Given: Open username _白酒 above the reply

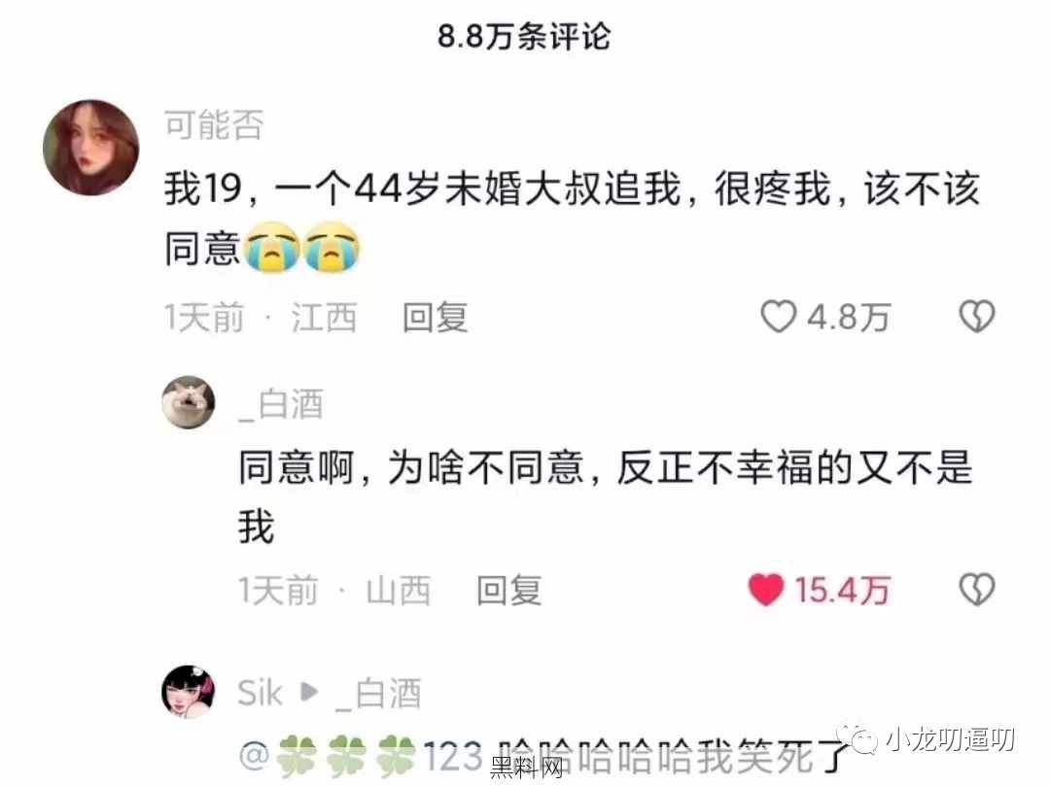Looking at the screenshot, I should click(x=281, y=405).
